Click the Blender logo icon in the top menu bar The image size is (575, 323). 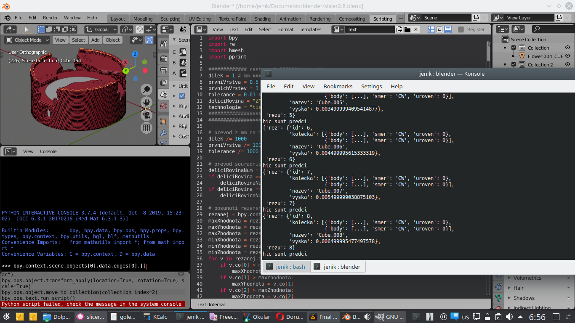coord(8,18)
